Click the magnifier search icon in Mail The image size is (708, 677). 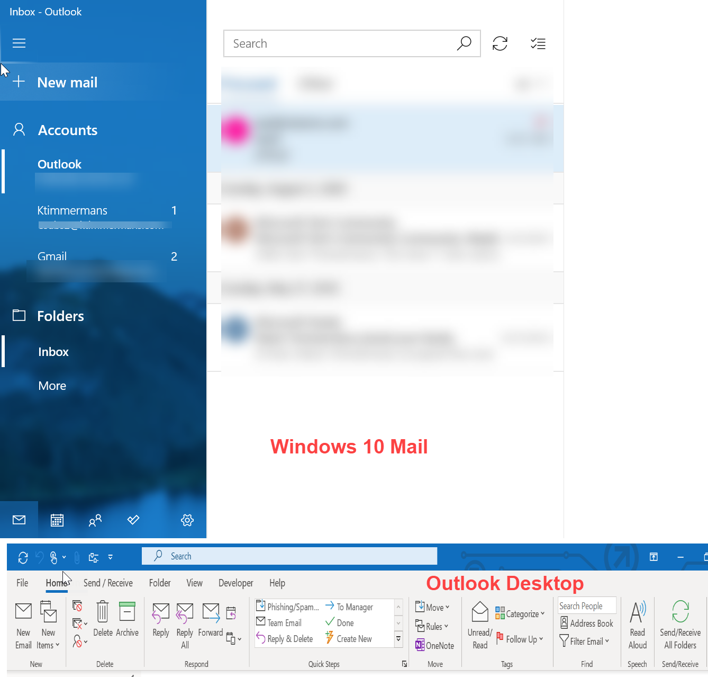point(464,43)
